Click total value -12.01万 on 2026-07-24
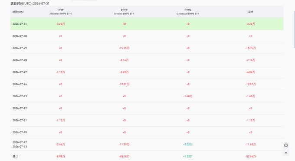Image resolution: width=295 pixels, height=161 pixels. (x=250, y=84)
